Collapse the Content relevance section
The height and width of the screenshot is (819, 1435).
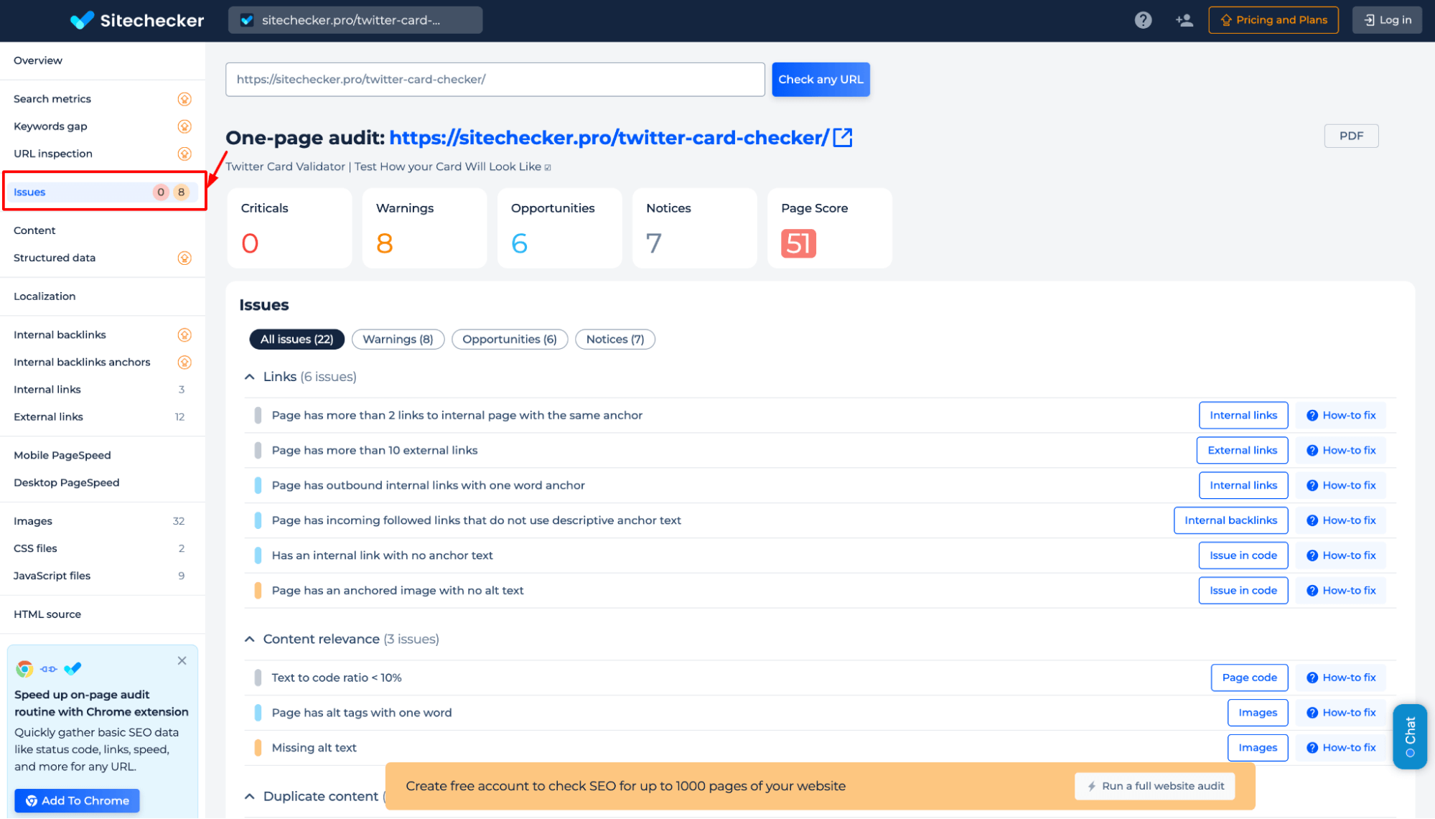click(x=249, y=639)
